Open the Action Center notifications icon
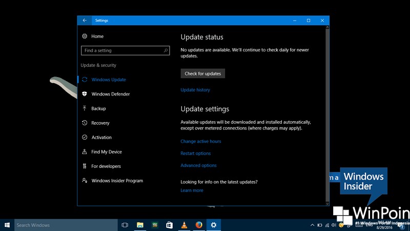This screenshot has height=231, width=410. point(402,225)
